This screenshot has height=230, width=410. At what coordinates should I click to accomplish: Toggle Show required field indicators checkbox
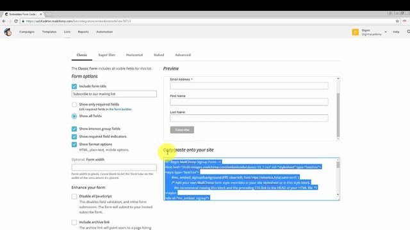[x=74, y=137]
